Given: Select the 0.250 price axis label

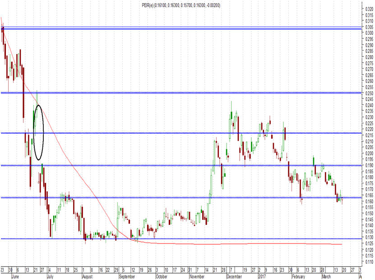Looking at the screenshot, I should click(x=369, y=93).
